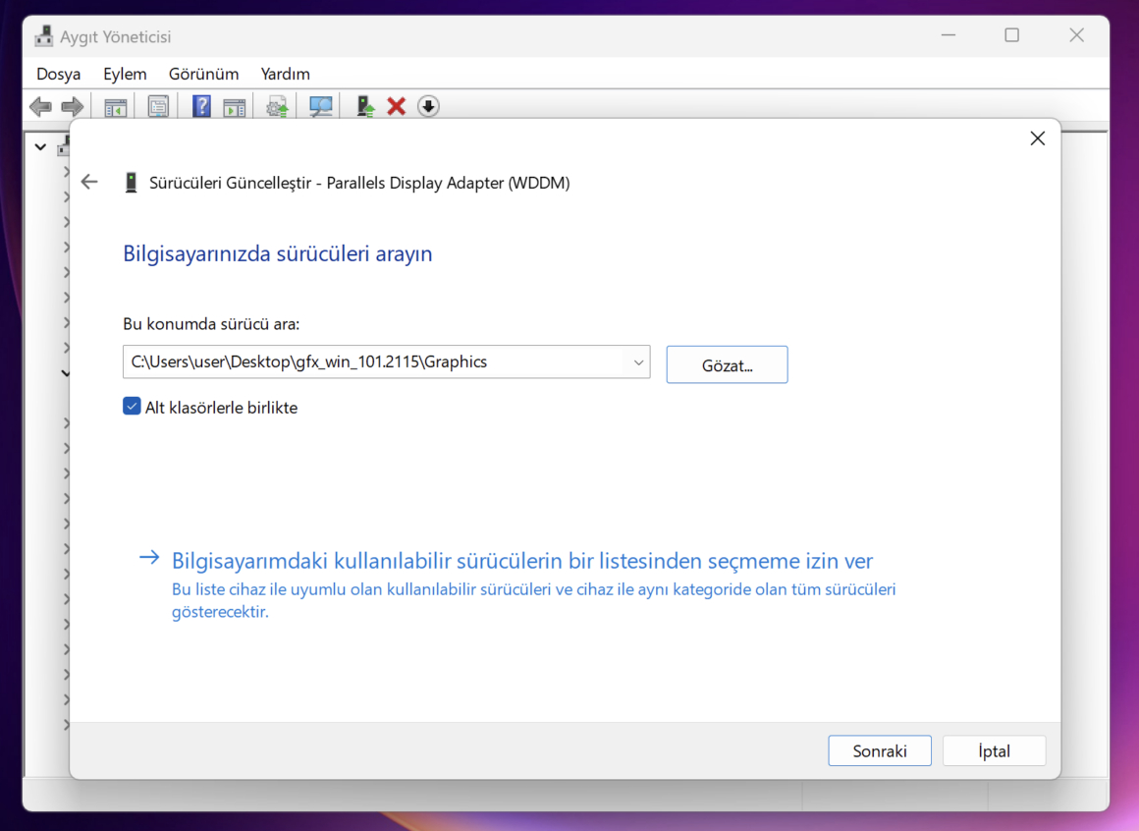Click the Disable device down-arrow icon

[x=428, y=106]
